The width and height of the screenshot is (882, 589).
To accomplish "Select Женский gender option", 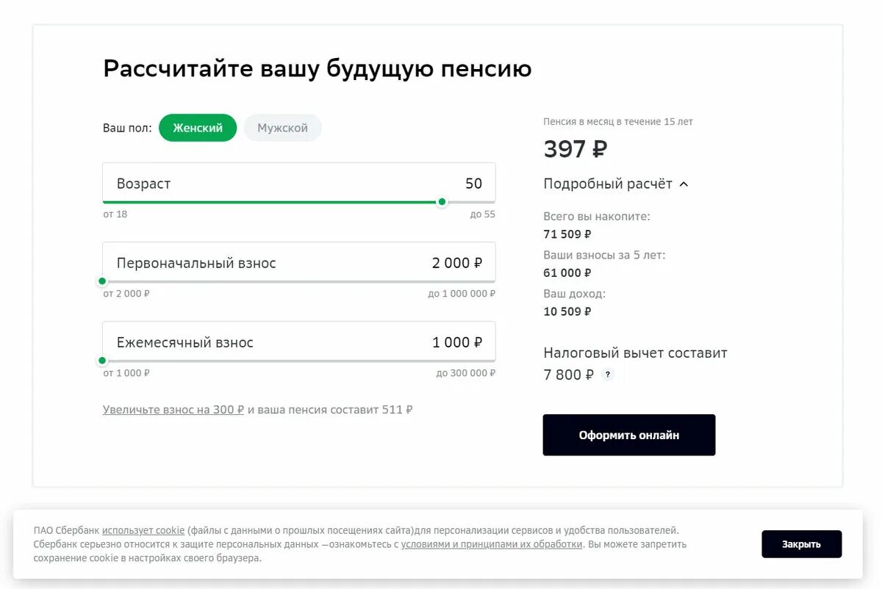I will [x=198, y=128].
